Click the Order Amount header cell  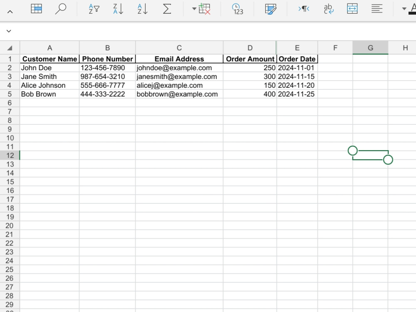pyautogui.click(x=250, y=59)
